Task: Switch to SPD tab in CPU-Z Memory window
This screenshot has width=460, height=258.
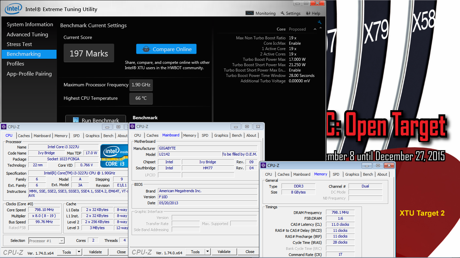Action: click(x=336, y=174)
